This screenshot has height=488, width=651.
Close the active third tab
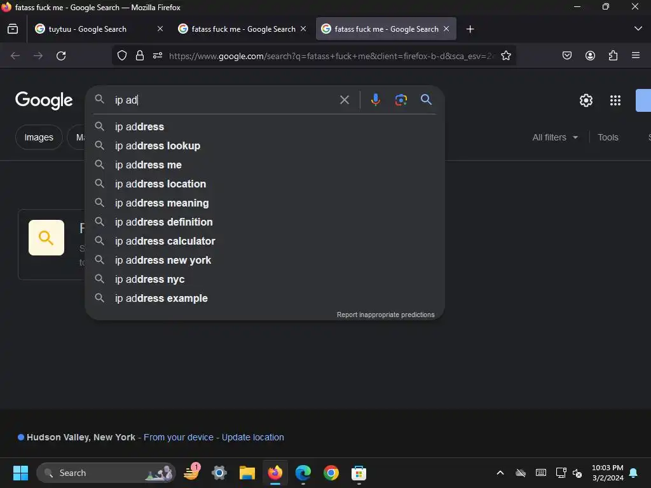(446, 29)
